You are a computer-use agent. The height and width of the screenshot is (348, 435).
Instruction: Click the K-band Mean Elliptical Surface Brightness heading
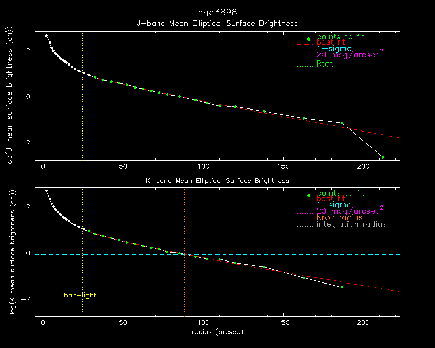(x=217, y=181)
